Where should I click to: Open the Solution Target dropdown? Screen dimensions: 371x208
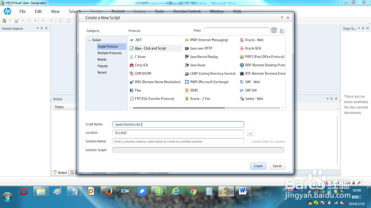pos(198,150)
